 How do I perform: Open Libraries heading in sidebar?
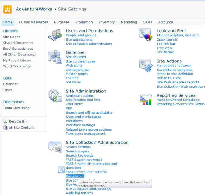(x=11, y=31)
